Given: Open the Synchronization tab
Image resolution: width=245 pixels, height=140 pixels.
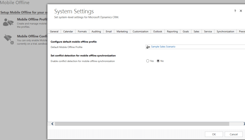Looking at the screenshot, I should click(225, 31).
